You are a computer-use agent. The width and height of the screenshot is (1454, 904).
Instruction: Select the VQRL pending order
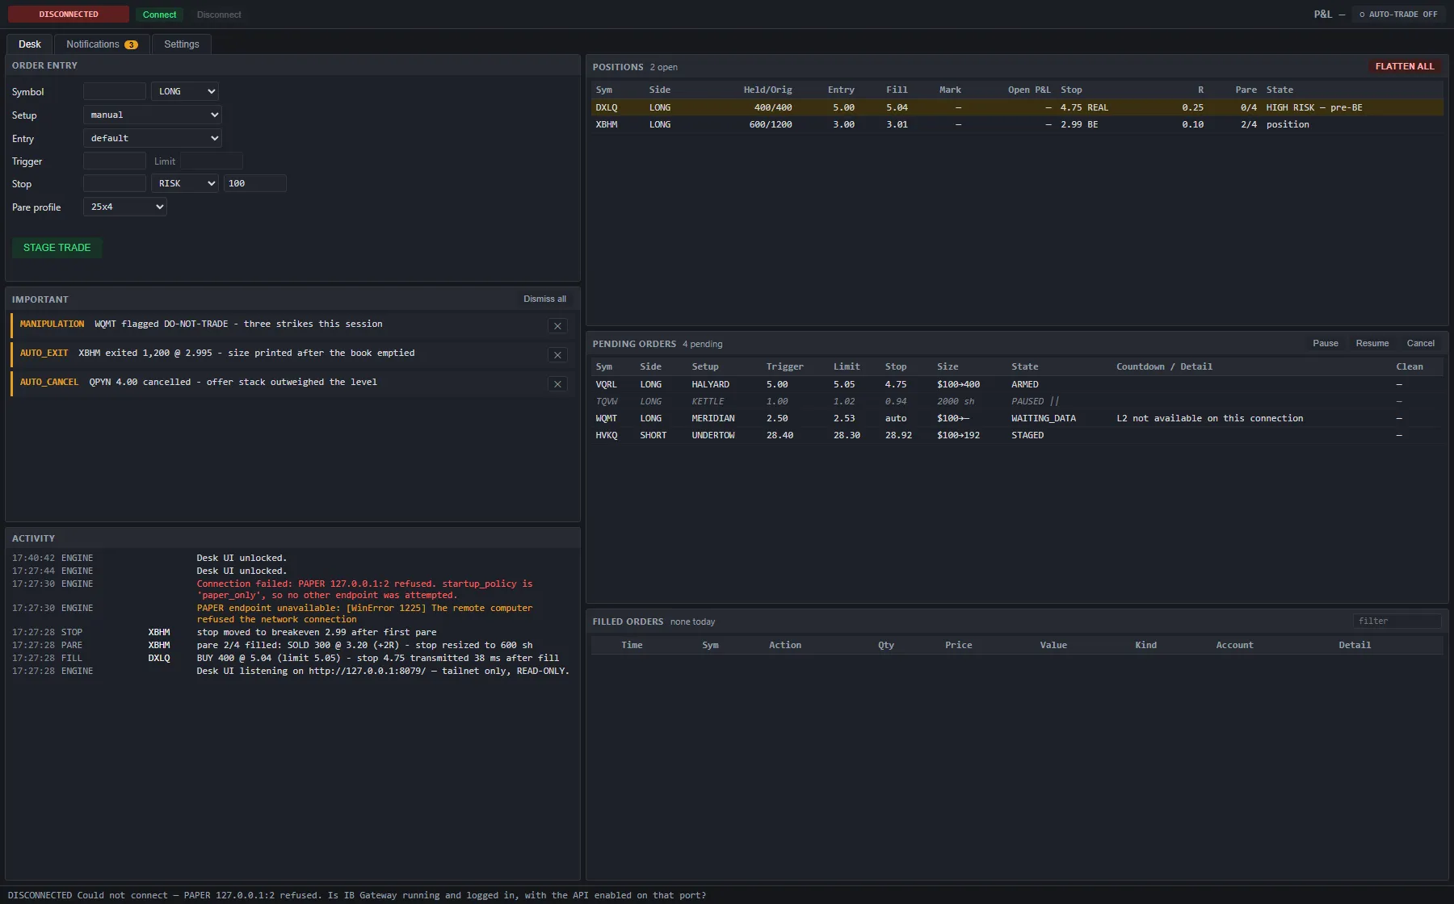tap(1017, 384)
